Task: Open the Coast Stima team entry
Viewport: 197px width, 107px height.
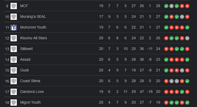Action: (30, 81)
